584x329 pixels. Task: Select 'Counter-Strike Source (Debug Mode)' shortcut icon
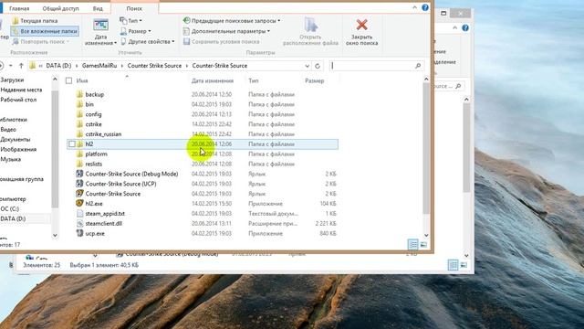click(x=79, y=174)
